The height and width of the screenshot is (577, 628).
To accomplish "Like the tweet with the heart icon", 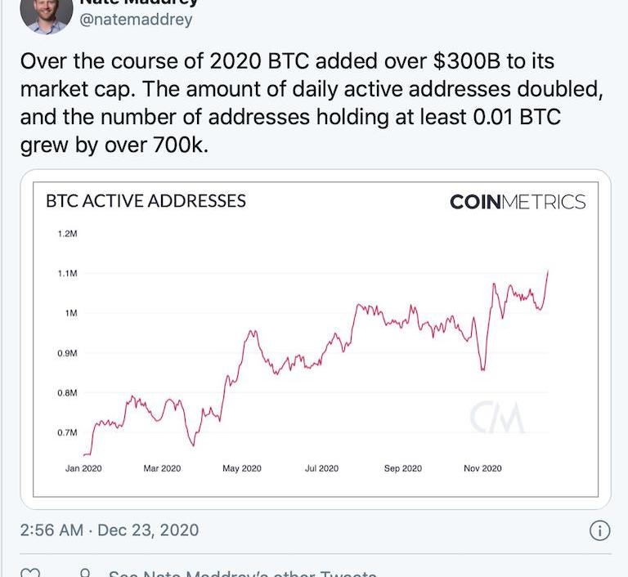I will coord(30,573).
